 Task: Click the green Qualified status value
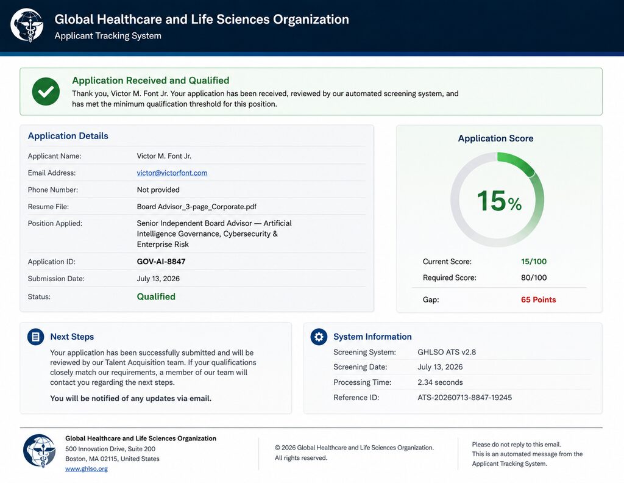156,296
